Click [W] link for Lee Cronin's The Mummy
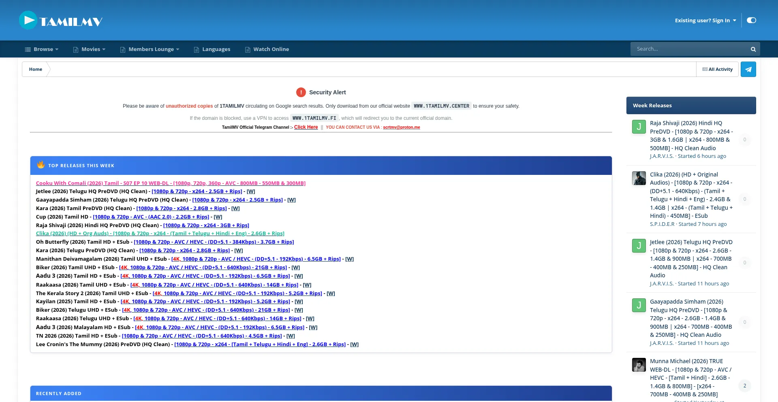Viewport: 778px width, 402px height. click(x=355, y=345)
